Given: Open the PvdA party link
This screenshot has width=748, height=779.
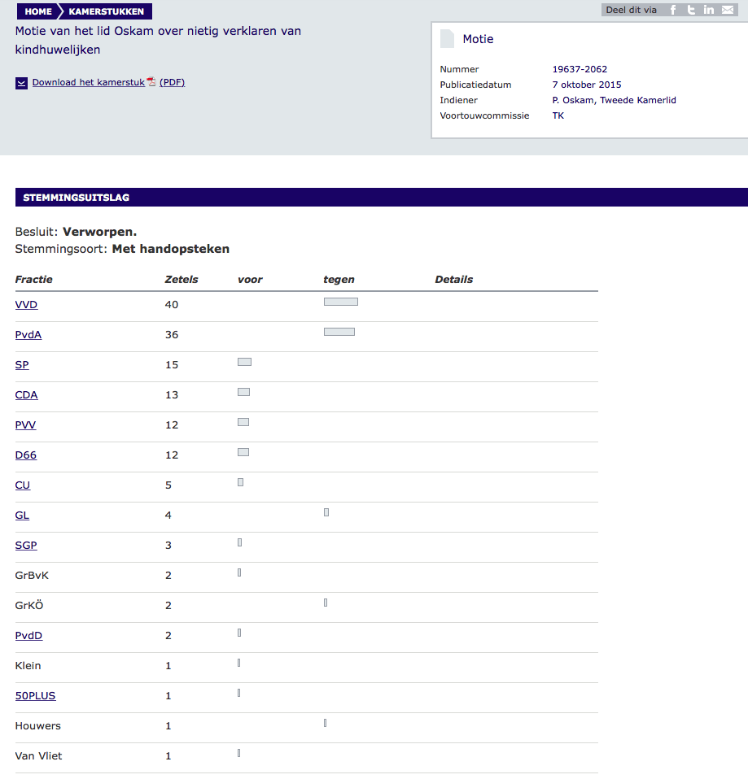Looking at the screenshot, I should pyautogui.click(x=28, y=335).
